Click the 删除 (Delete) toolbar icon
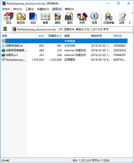The height and width of the screenshot is (163, 134). point(58,18)
